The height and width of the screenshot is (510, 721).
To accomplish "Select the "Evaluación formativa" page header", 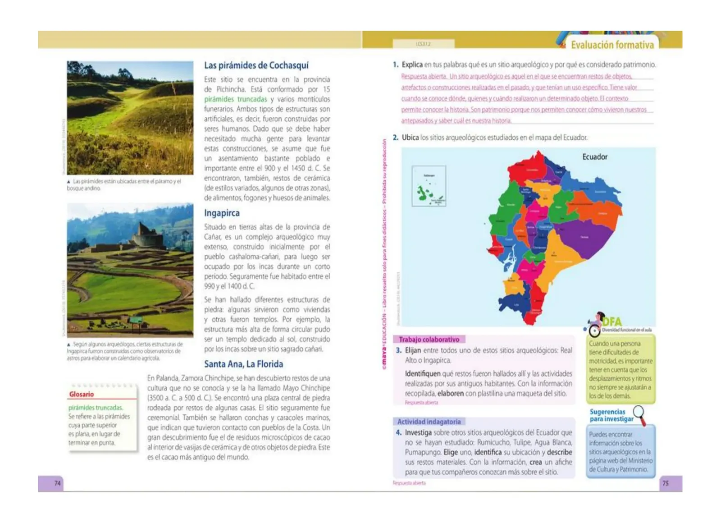I will point(612,45).
